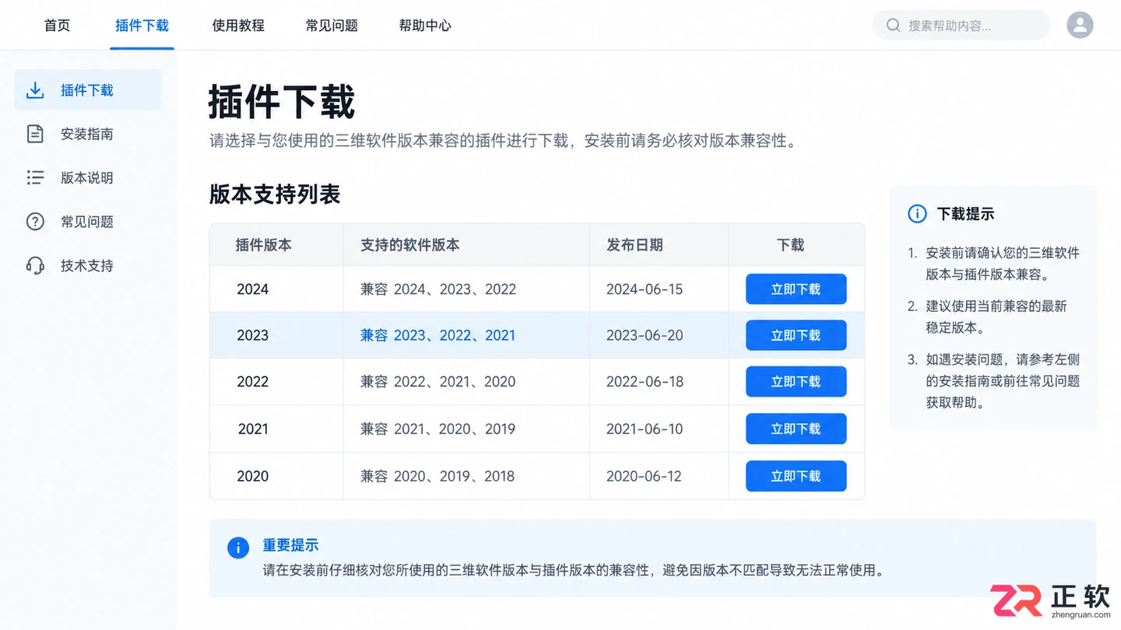Switch to the 使用教程 tab

(238, 26)
